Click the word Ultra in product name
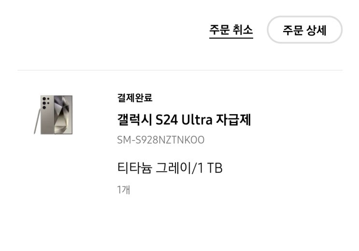This screenshot has width=359, height=251. [197, 119]
